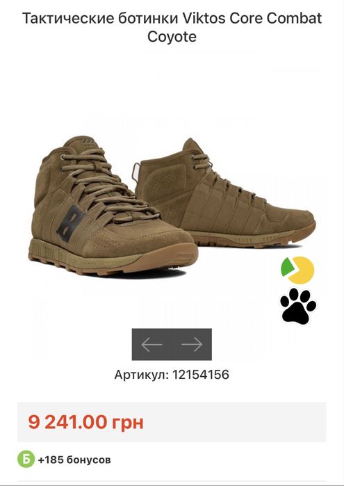
Task: Click the 9 241.00 грн price
Action: (x=86, y=422)
